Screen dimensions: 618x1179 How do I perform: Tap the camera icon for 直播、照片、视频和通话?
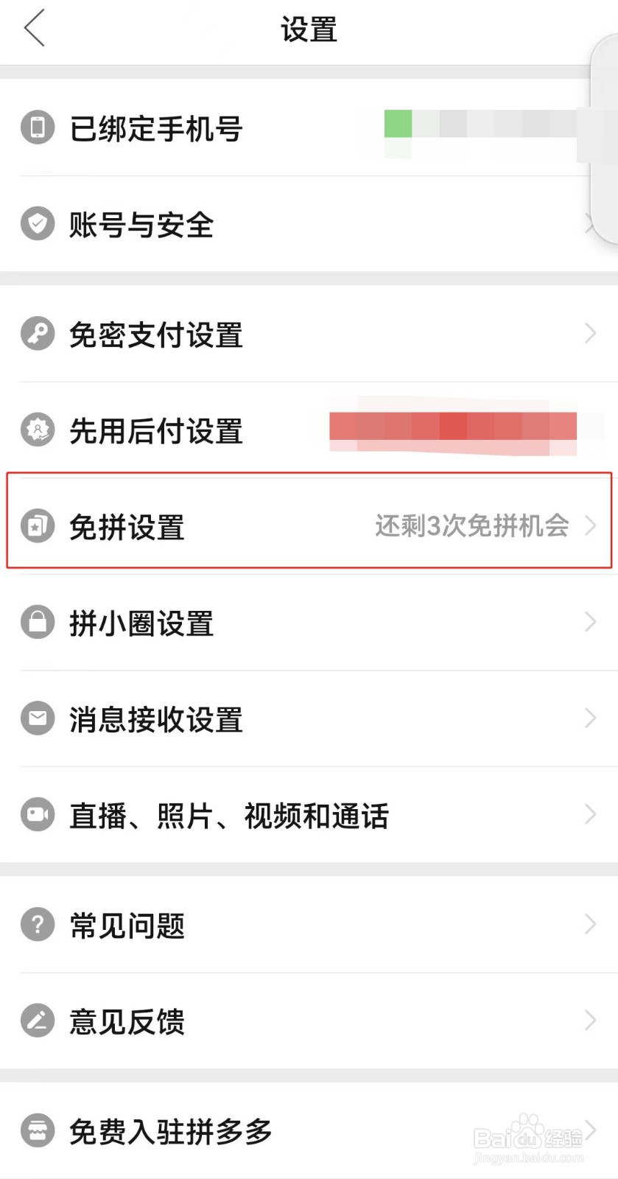pos(38,815)
